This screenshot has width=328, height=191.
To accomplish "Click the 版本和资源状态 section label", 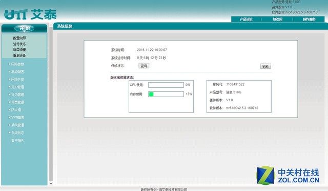I will point(122,78).
